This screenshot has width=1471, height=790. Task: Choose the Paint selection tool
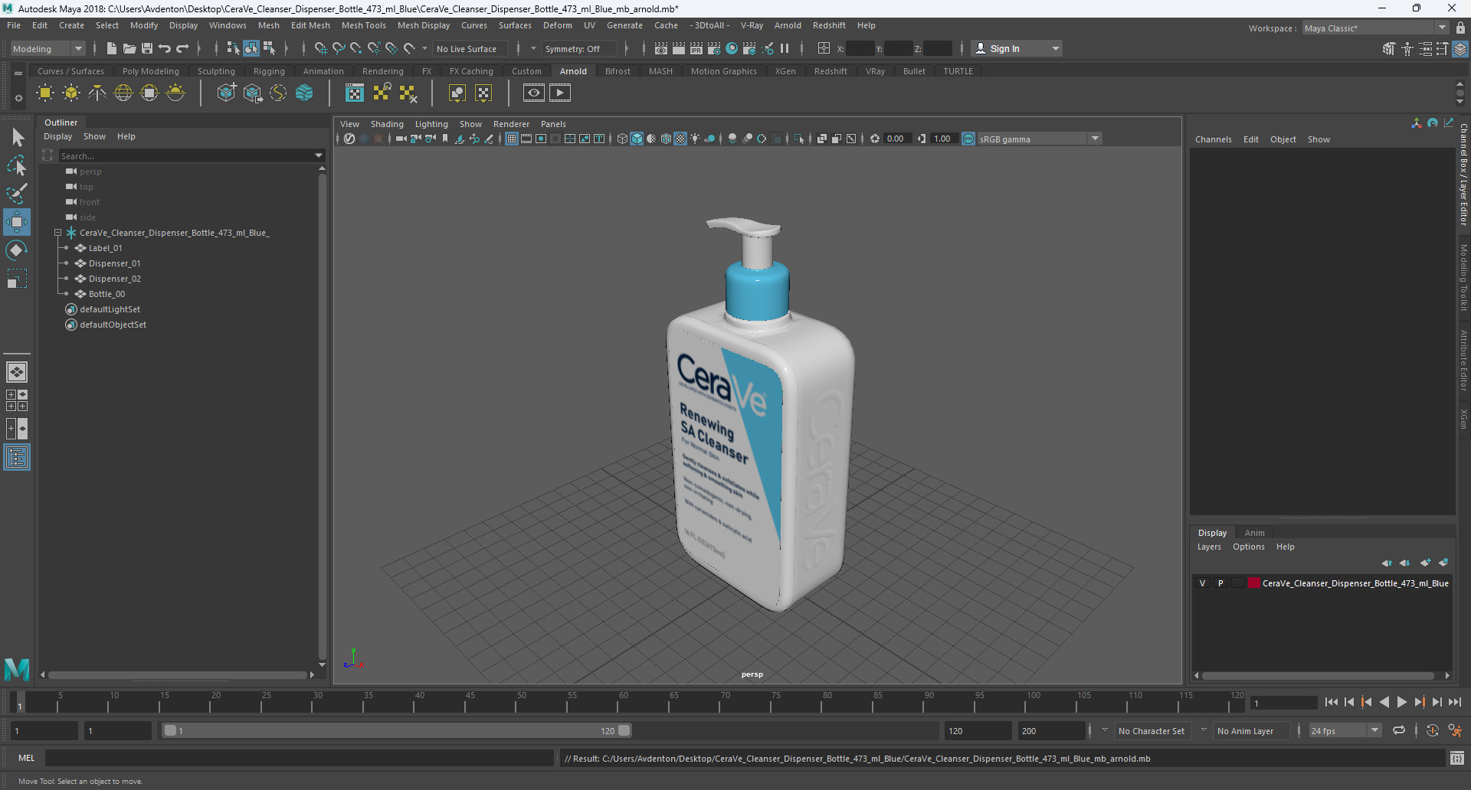[17, 194]
